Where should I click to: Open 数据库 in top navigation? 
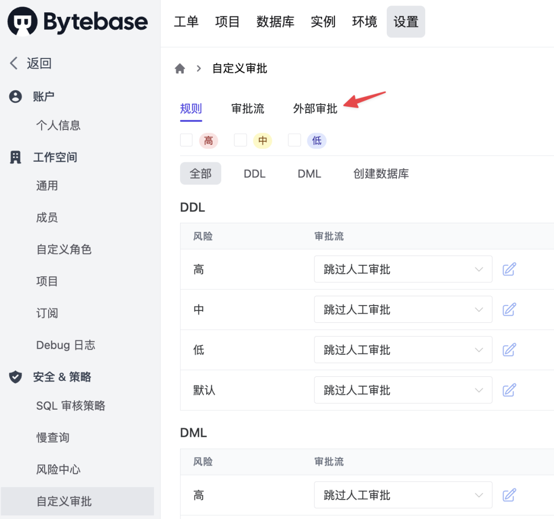click(x=275, y=22)
